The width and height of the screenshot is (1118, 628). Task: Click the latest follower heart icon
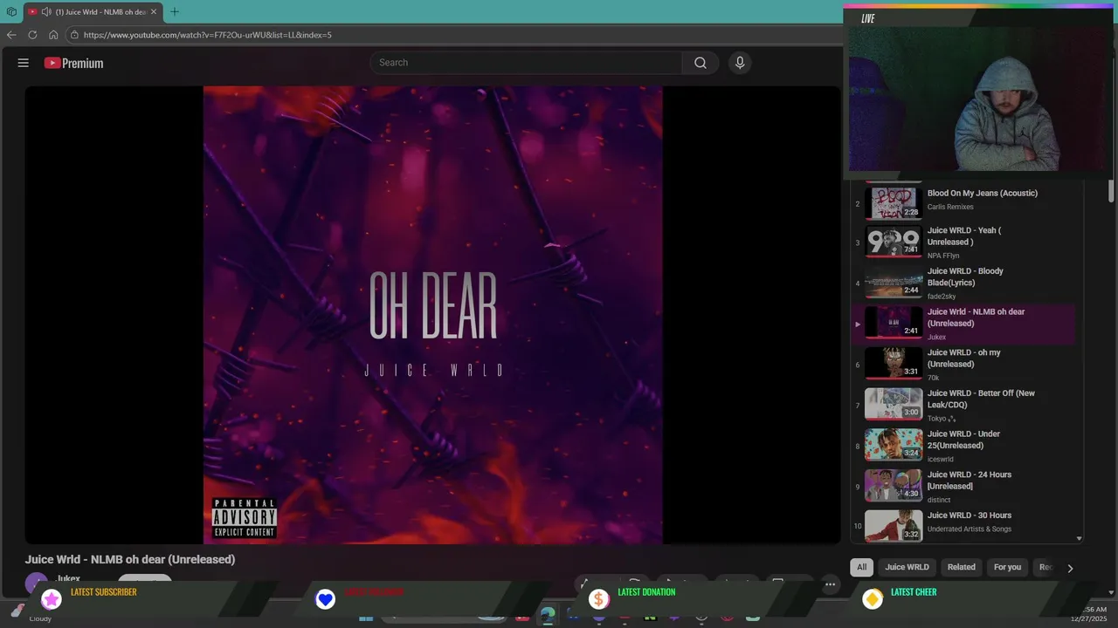(x=325, y=599)
